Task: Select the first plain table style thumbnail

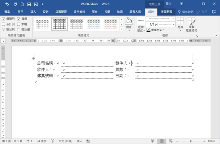Action: pyautogui.click(x=43, y=24)
